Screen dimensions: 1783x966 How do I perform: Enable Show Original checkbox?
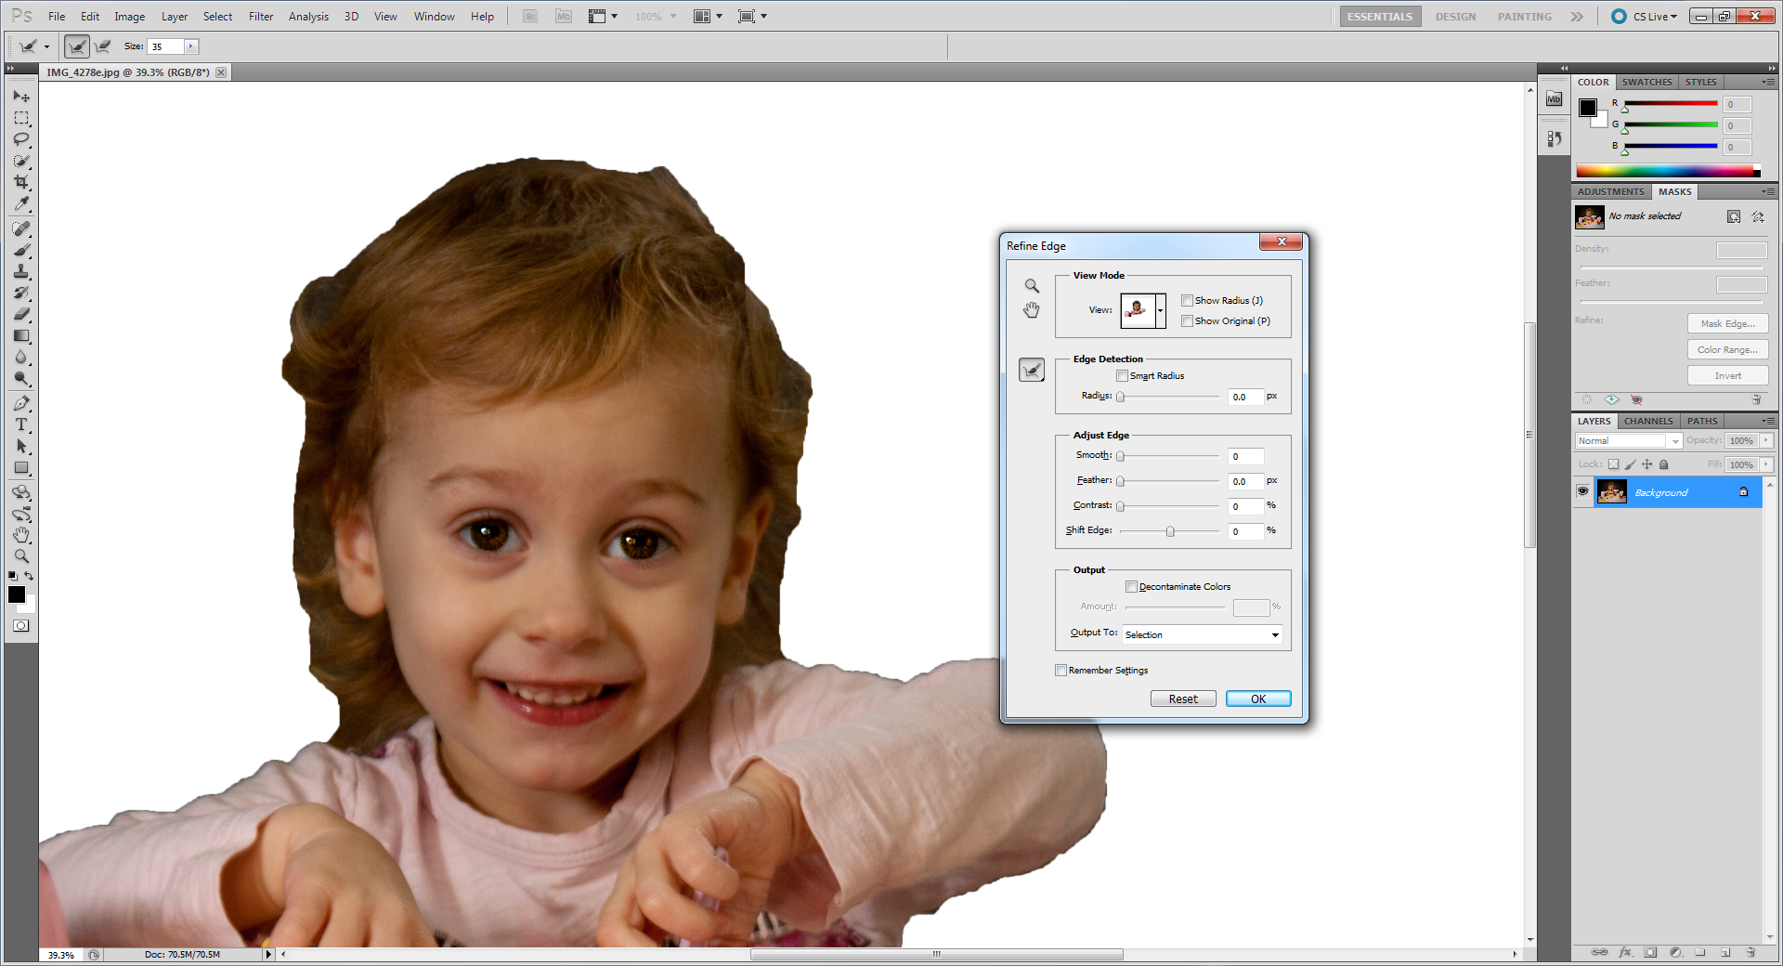click(1187, 320)
